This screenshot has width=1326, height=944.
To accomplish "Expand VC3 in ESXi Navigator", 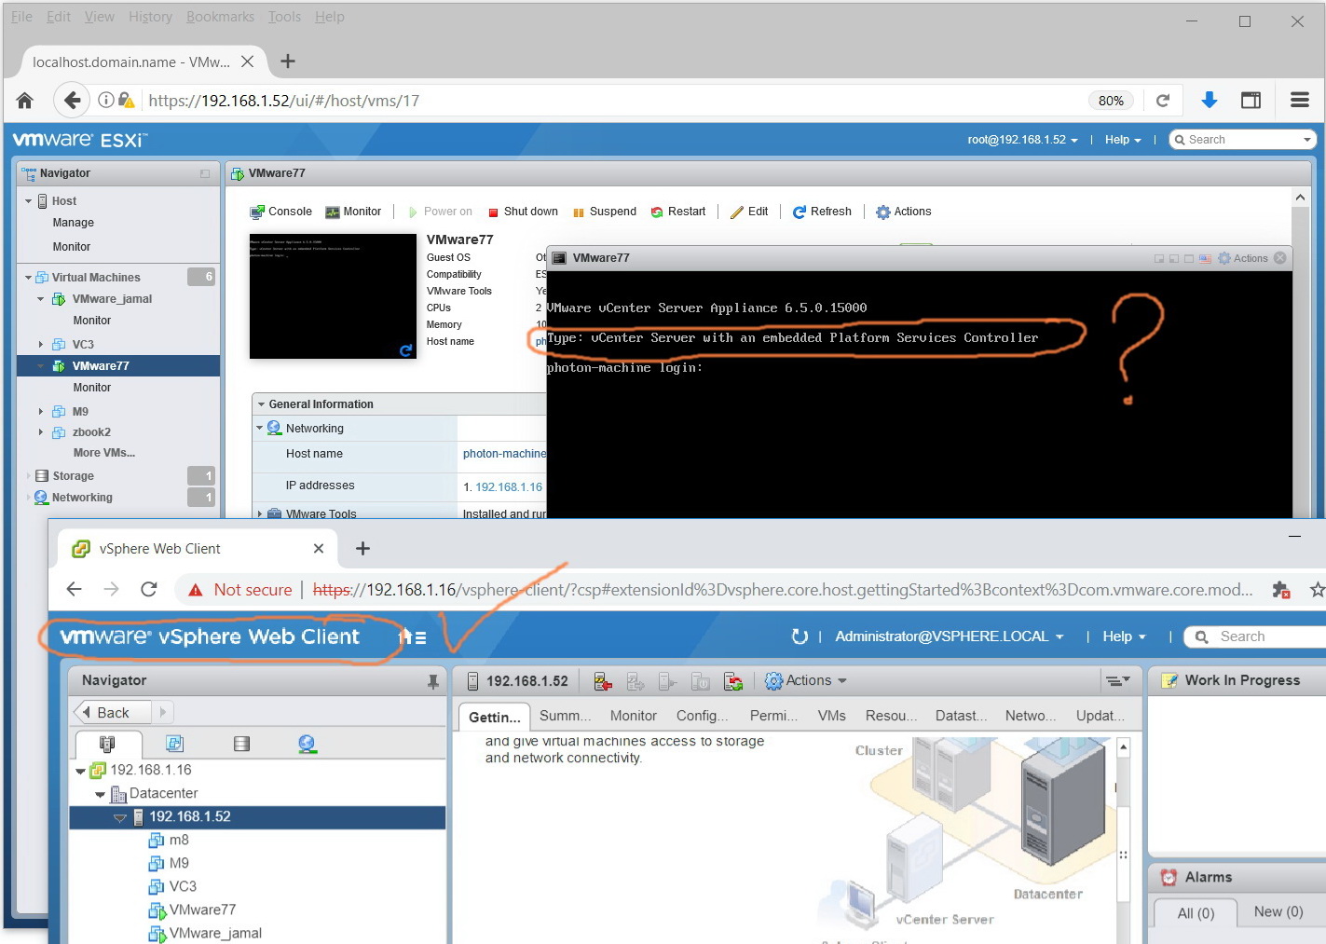I will point(40,345).
